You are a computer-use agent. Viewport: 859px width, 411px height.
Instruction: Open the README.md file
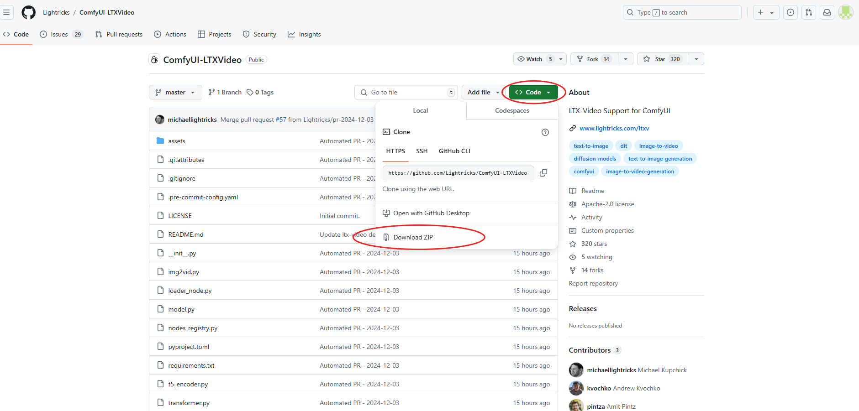(186, 234)
